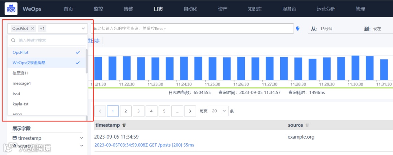393x155 pixels.
Task: Open the 服务台 menu
Action: tap(289, 9)
